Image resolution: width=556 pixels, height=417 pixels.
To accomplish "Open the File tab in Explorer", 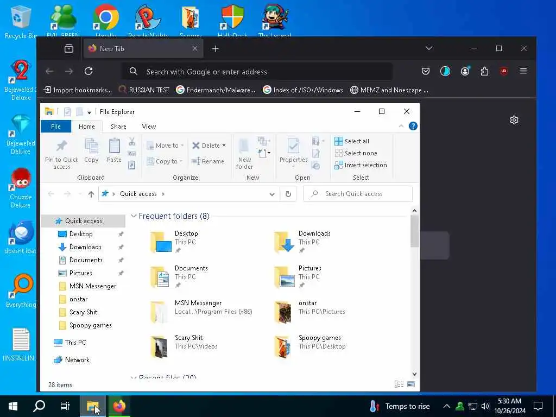I will click(56, 127).
